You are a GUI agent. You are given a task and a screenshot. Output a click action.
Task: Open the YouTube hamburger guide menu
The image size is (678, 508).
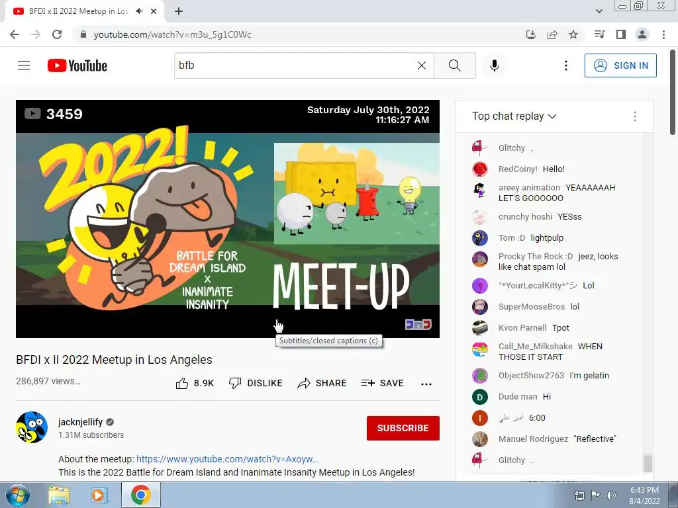pyautogui.click(x=24, y=65)
